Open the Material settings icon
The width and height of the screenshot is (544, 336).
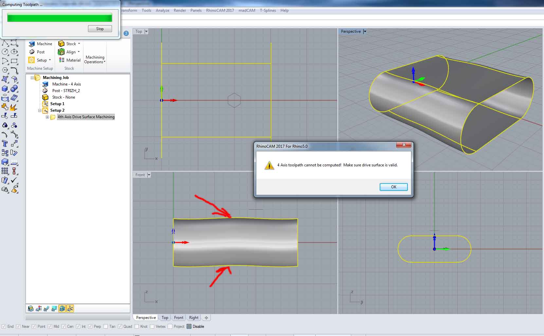point(62,60)
